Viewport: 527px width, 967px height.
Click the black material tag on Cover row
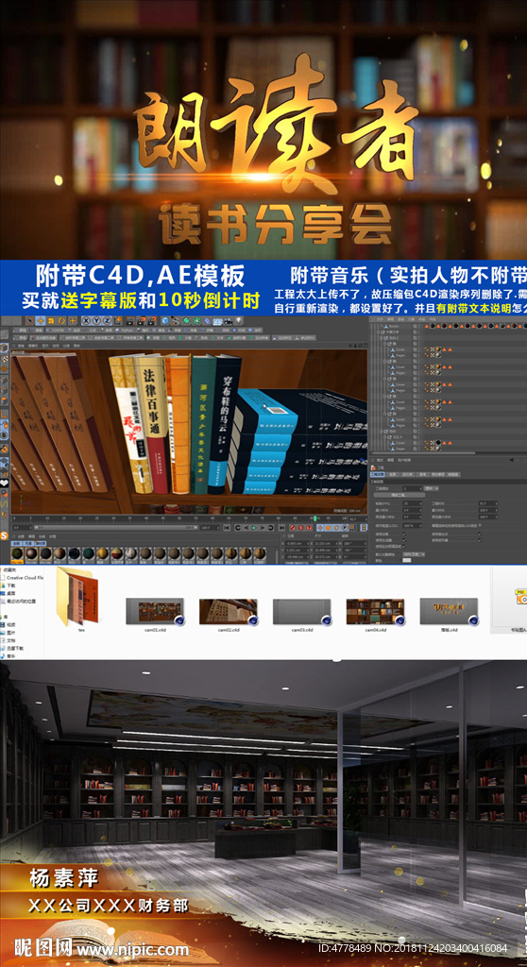[x=438, y=443]
